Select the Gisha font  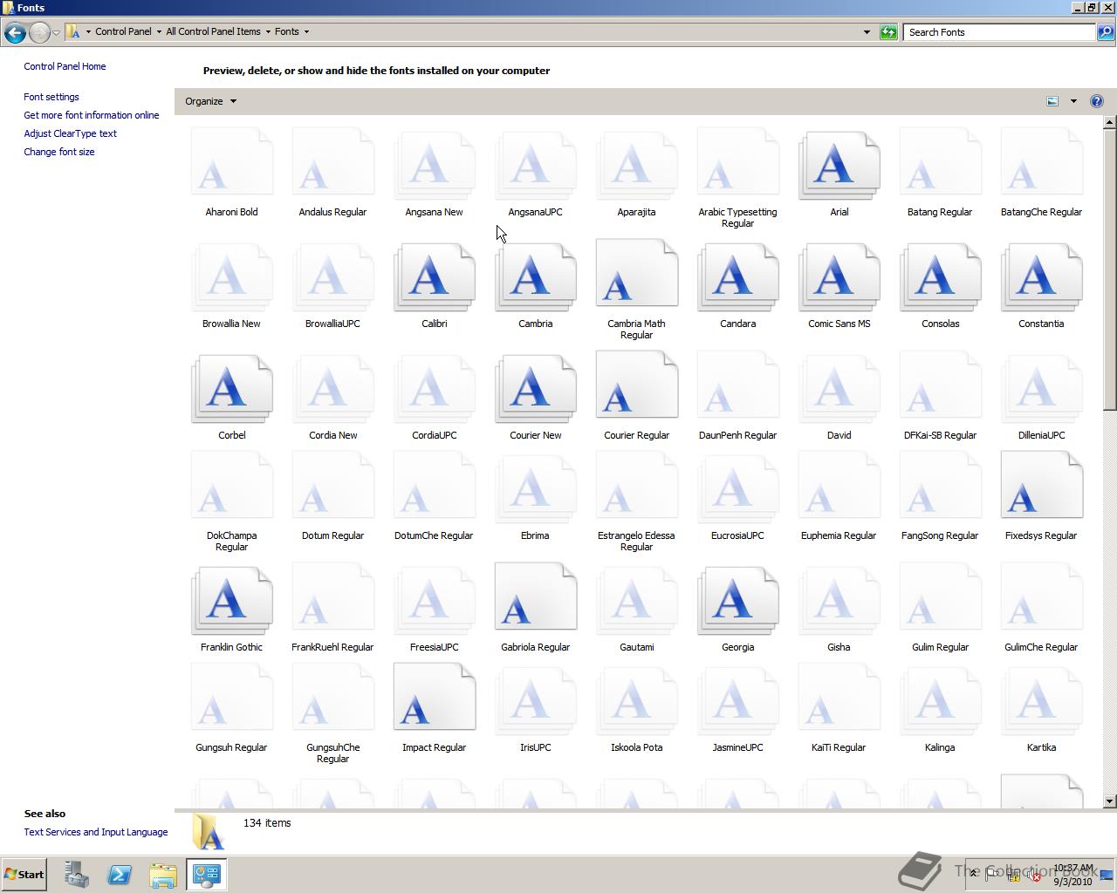coord(839,608)
